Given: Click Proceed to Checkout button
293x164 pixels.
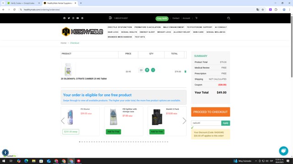Looking at the screenshot, I should click(211, 112).
